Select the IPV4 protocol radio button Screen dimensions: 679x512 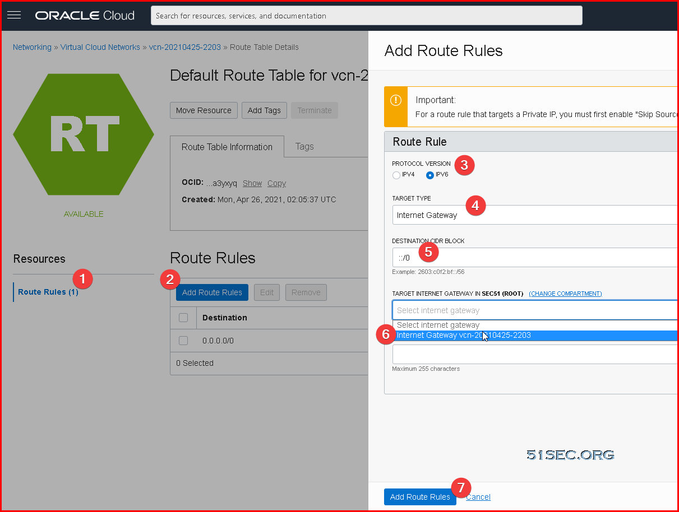pyautogui.click(x=396, y=175)
